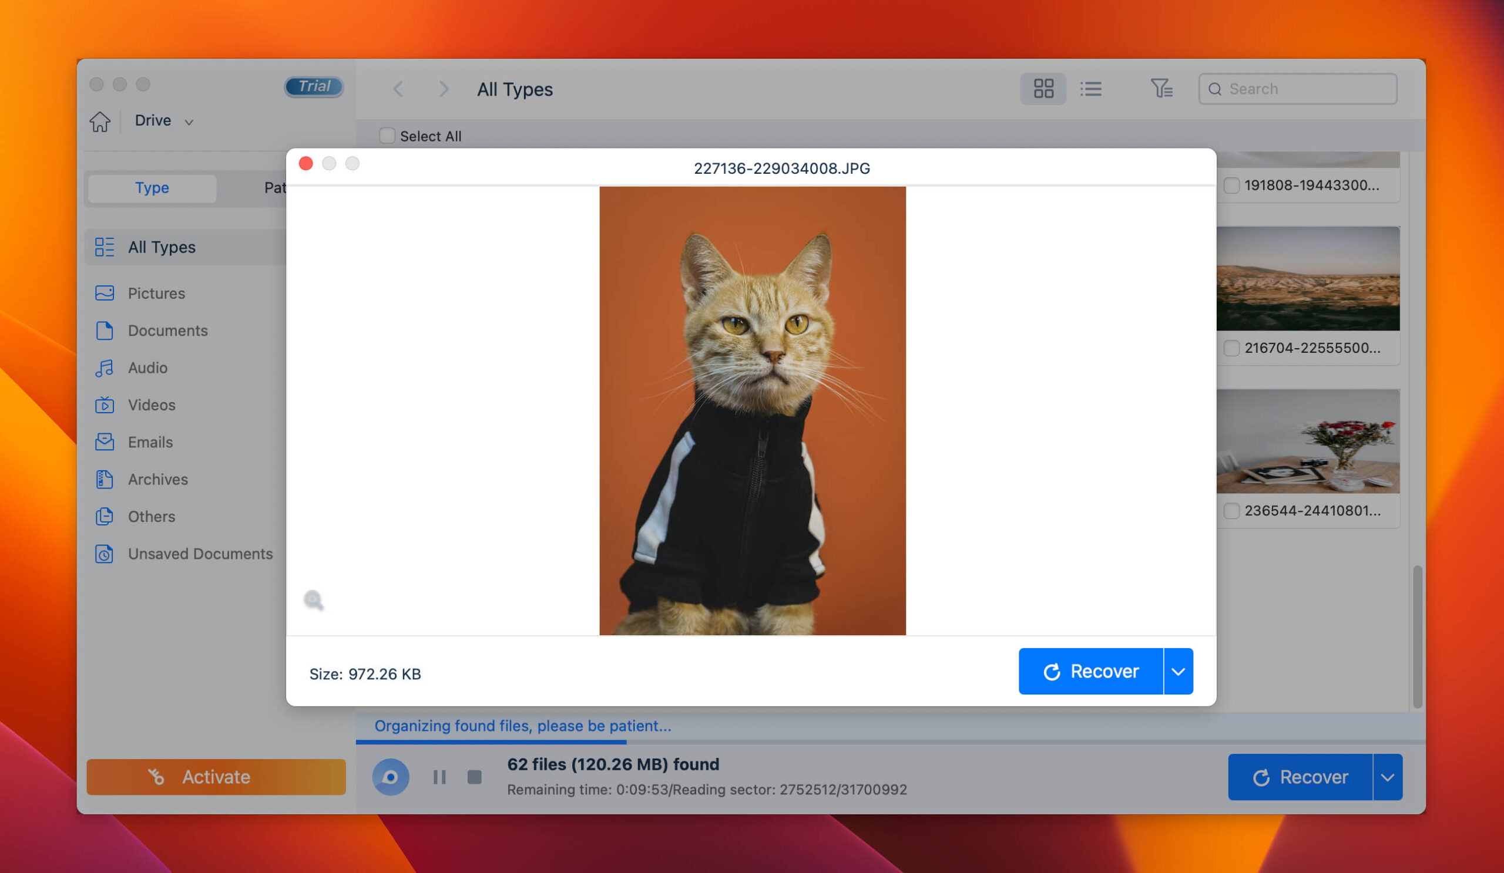Click the zoom magnifier in preview
Screen dimensions: 1504x873
pyautogui.click(x=313, y=600)
